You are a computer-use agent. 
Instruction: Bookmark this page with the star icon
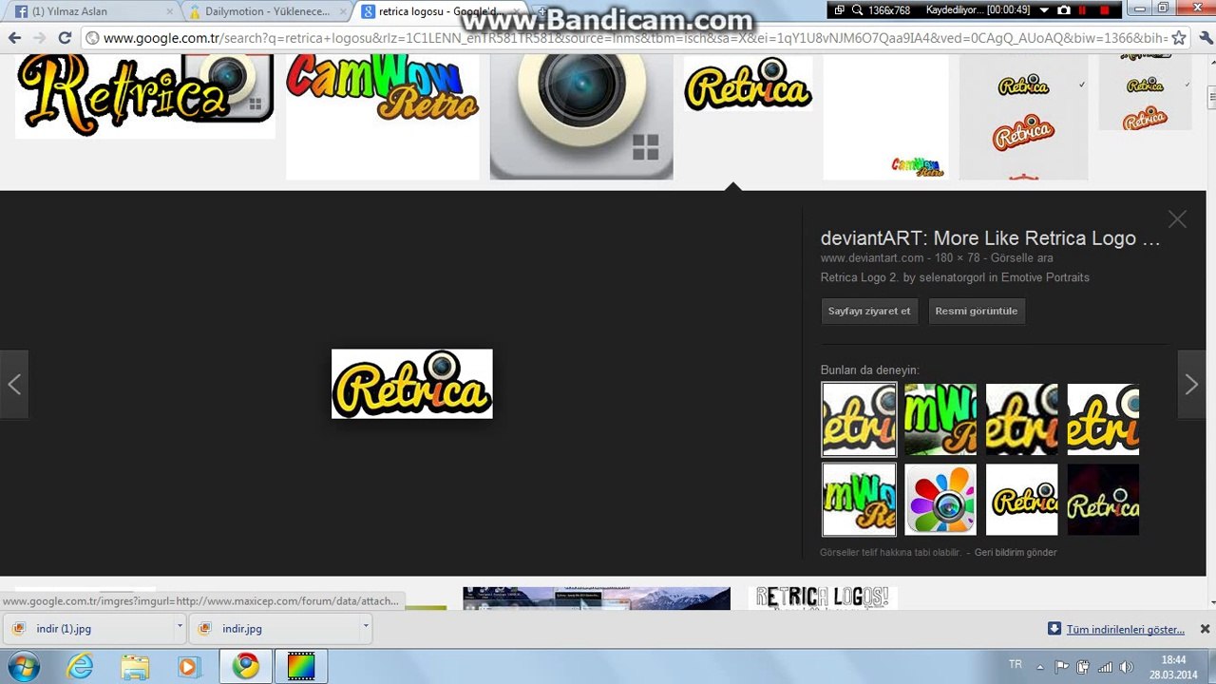coord(1178,38)
